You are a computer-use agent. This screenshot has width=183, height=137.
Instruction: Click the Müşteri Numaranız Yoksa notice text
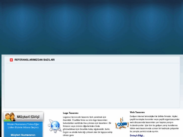point(23,126)
